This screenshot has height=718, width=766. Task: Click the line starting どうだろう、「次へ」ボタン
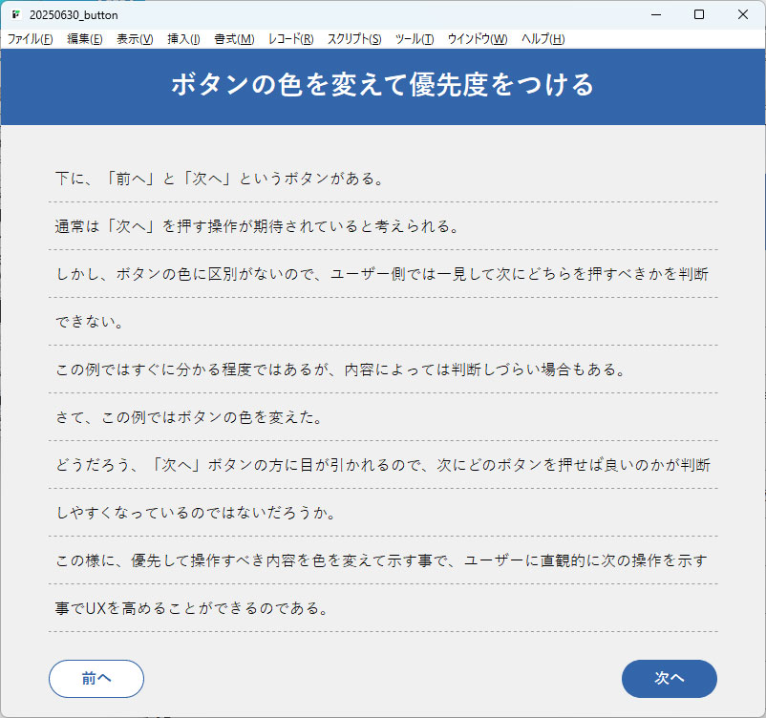click(382, 466)
